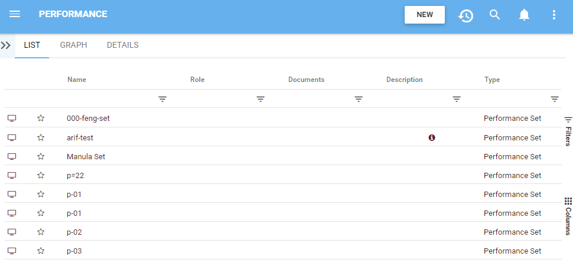Click Performance Set type in p=22 row
This screenshot has height=263, width=573.
pos(512,176)
